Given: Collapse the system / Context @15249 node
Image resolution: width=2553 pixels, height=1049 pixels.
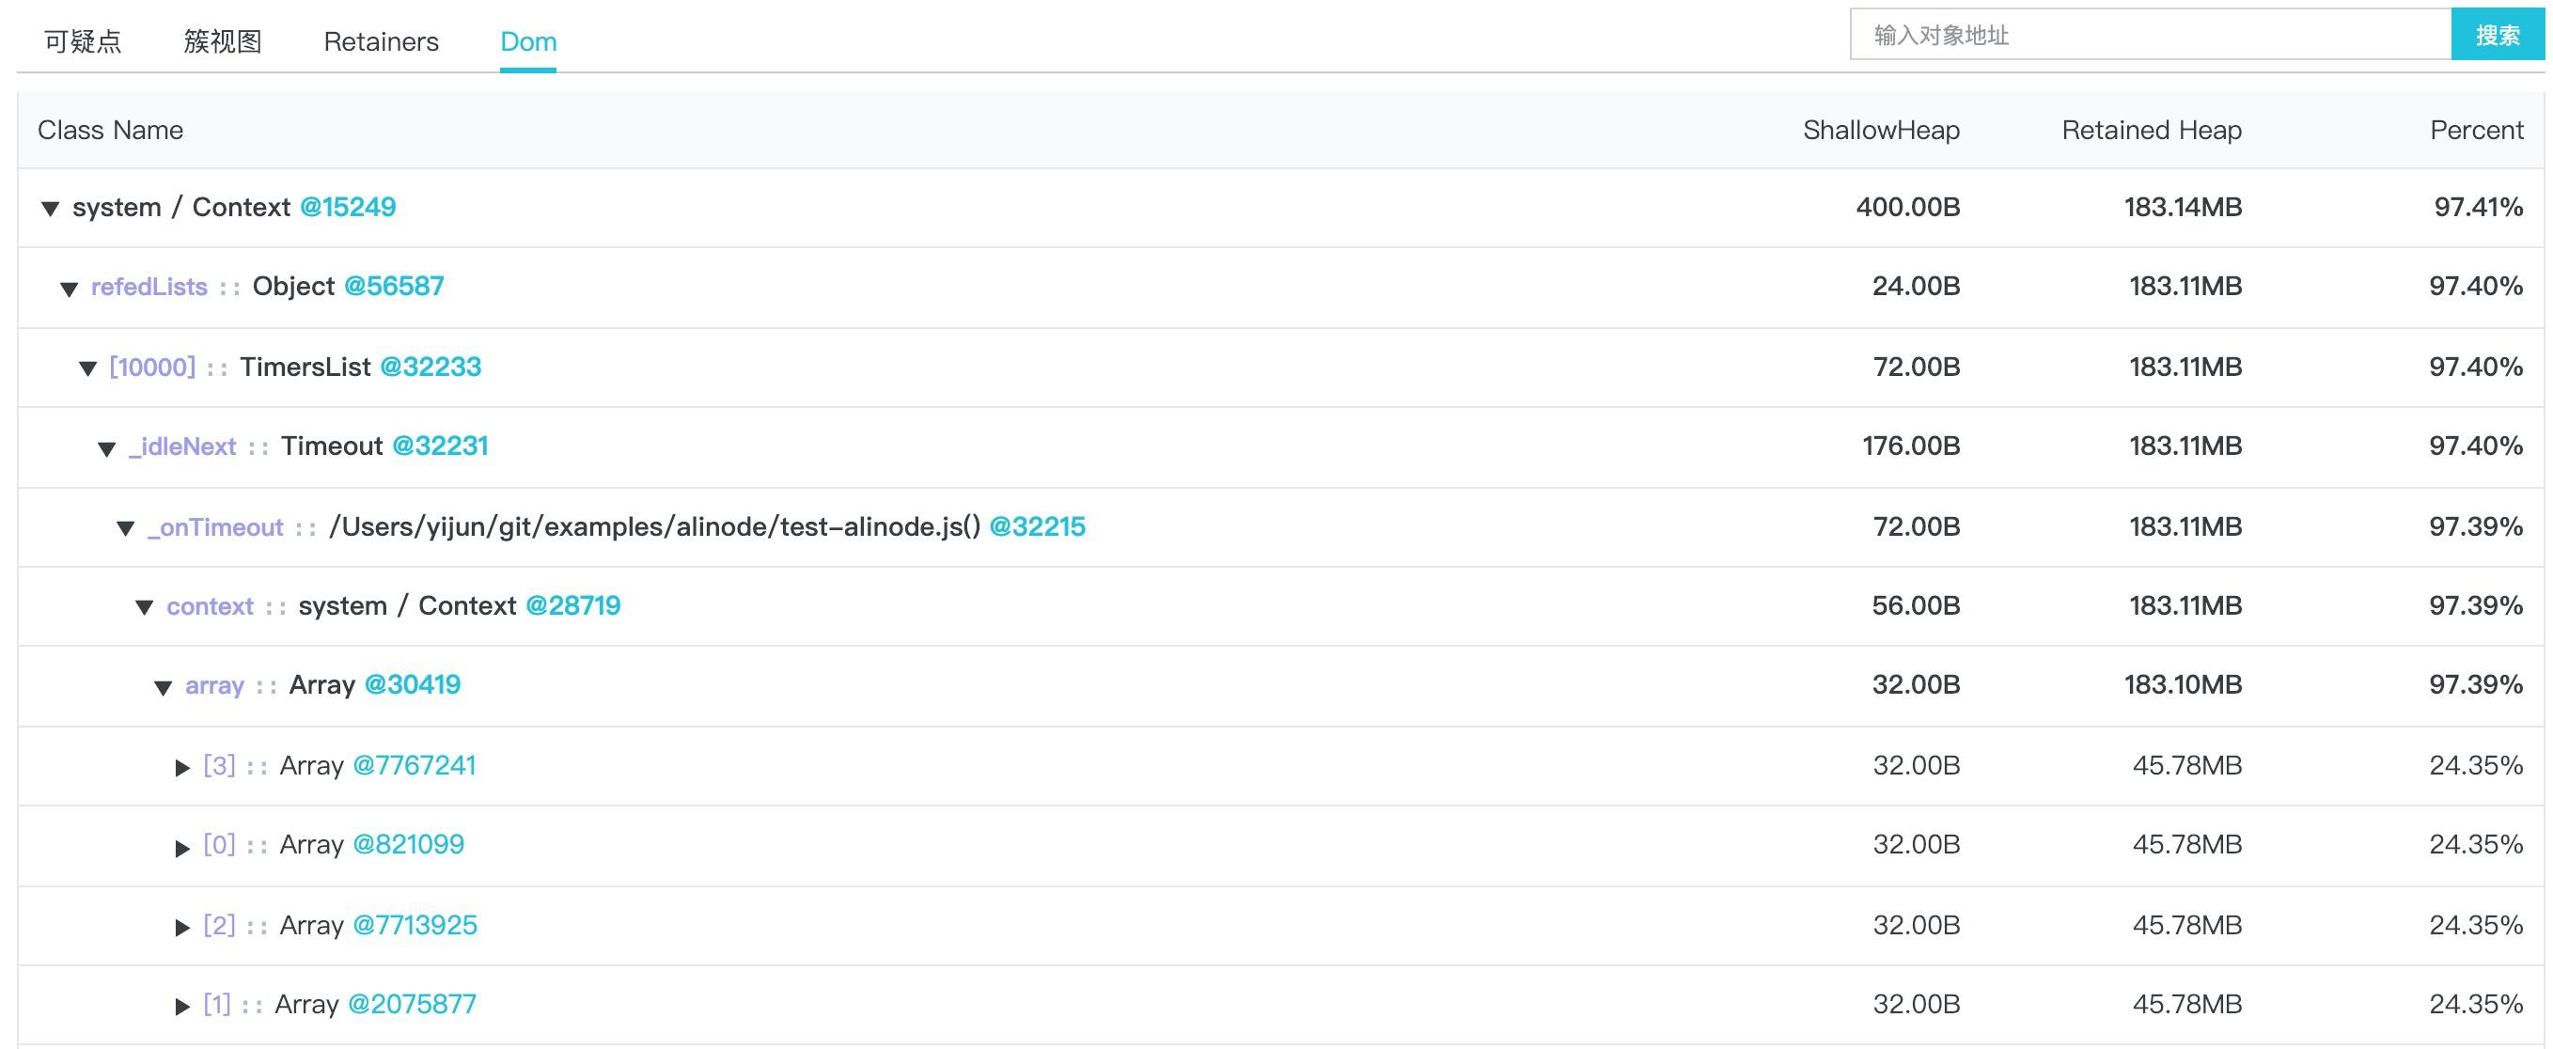Looking at the screenshot, I should [52, 207].
